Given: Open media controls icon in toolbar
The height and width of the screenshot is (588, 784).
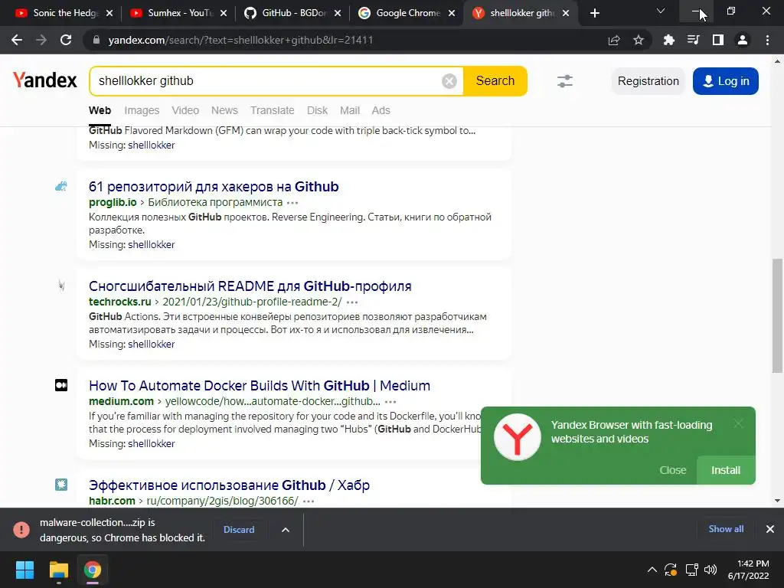Looking at the screenshot, I should [693, 40].
